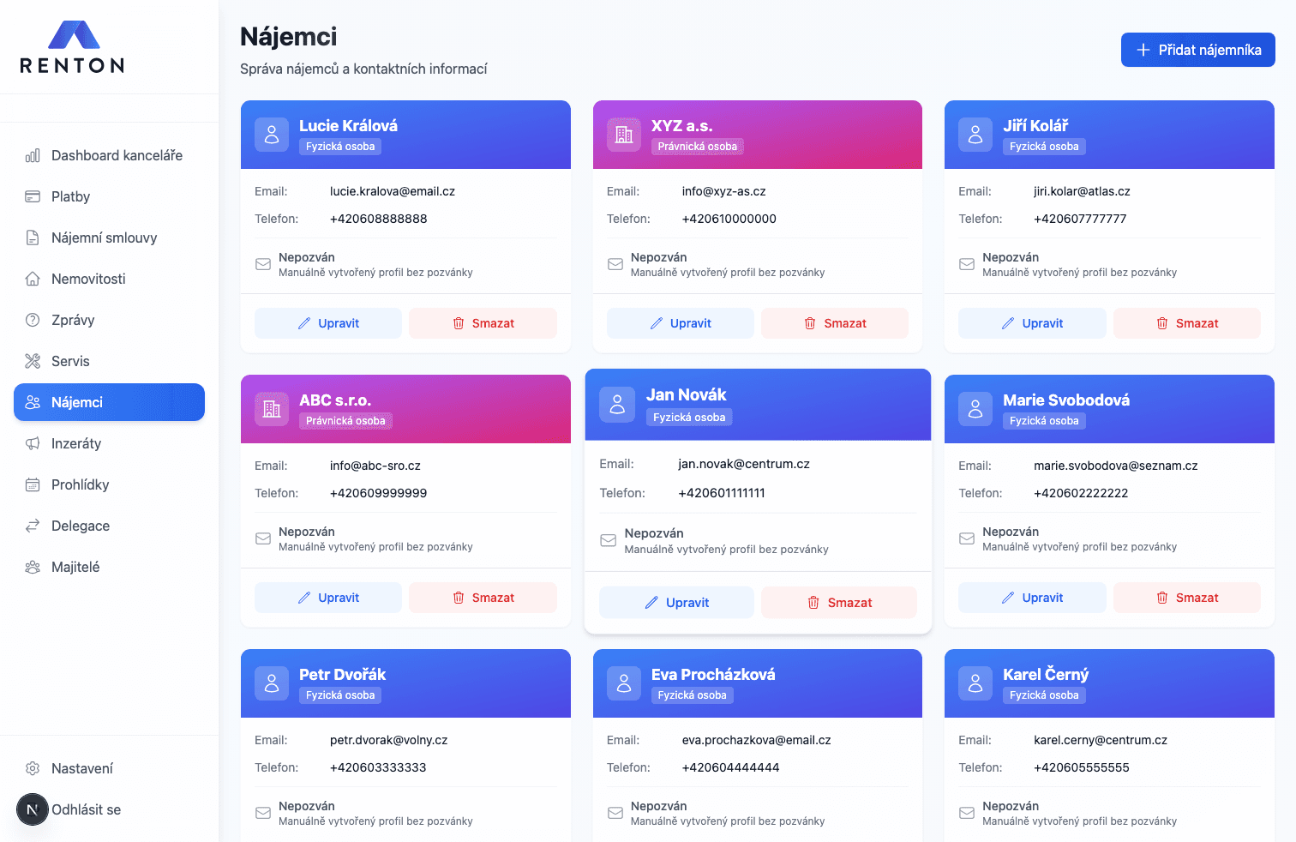Click the person avatar icon on Marie Svobodová card
This screenshot has height=842, width=1296.
click(x=975, y=409)
